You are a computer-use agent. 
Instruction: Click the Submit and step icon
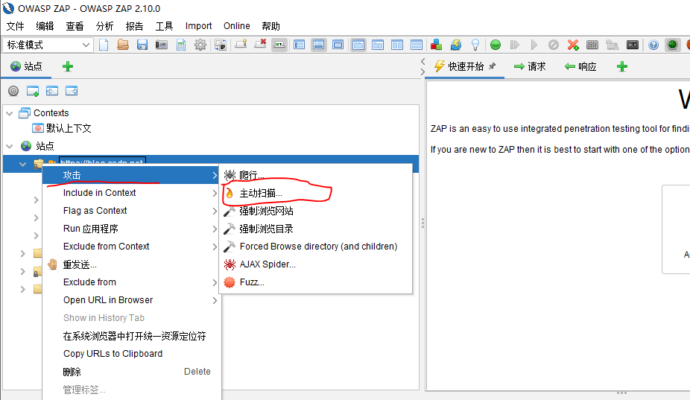514,45
